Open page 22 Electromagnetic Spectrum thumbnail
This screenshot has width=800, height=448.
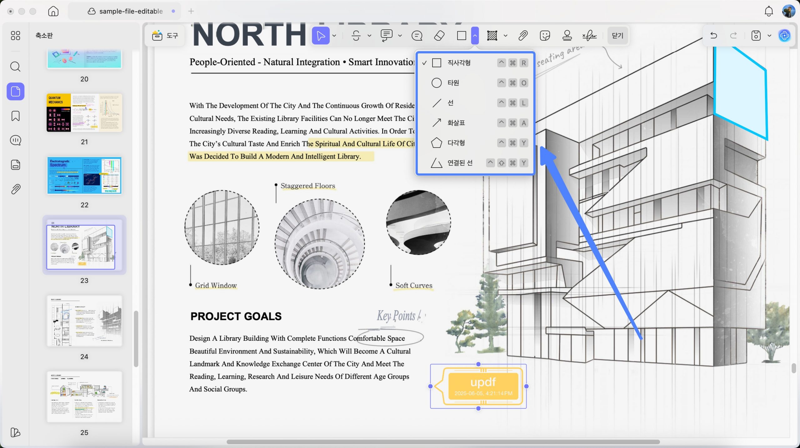(x=84, y=175)
